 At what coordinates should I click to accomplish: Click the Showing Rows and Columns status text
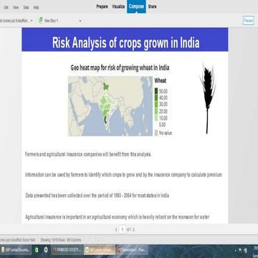point(61,240)
